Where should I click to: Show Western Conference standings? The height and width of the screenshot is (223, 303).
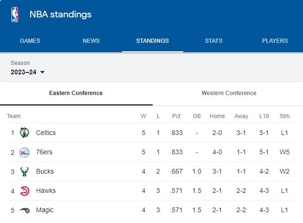pyautogui.click(x=229, y=93)
